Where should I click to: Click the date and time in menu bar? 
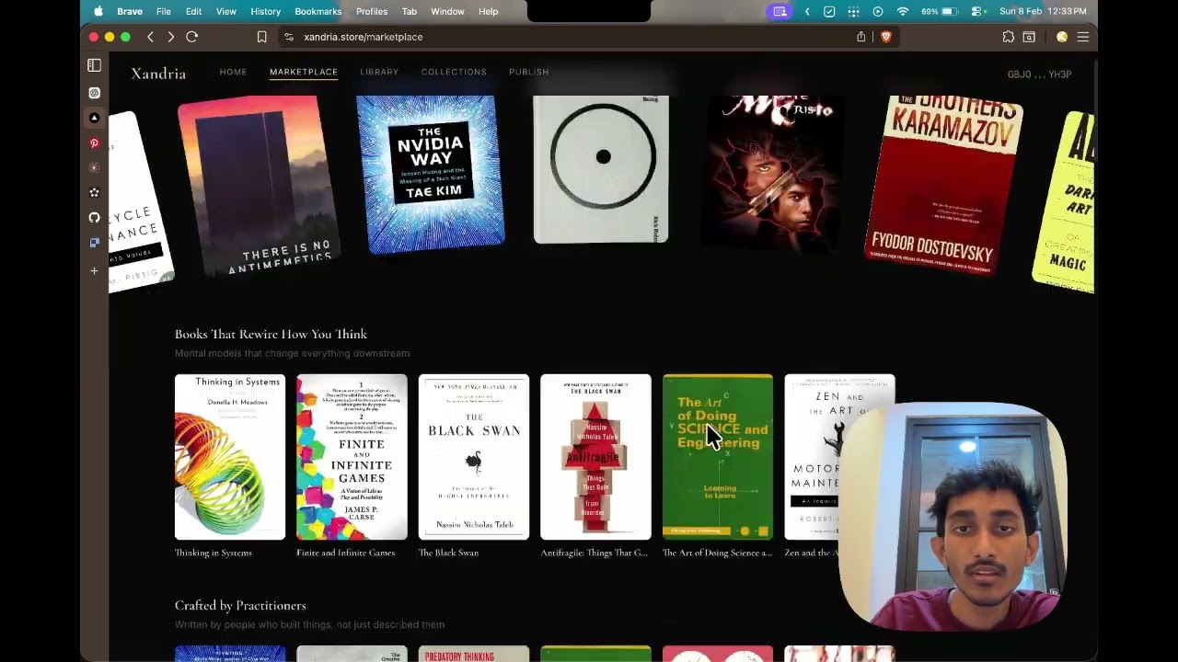[x=1043, y=12]
